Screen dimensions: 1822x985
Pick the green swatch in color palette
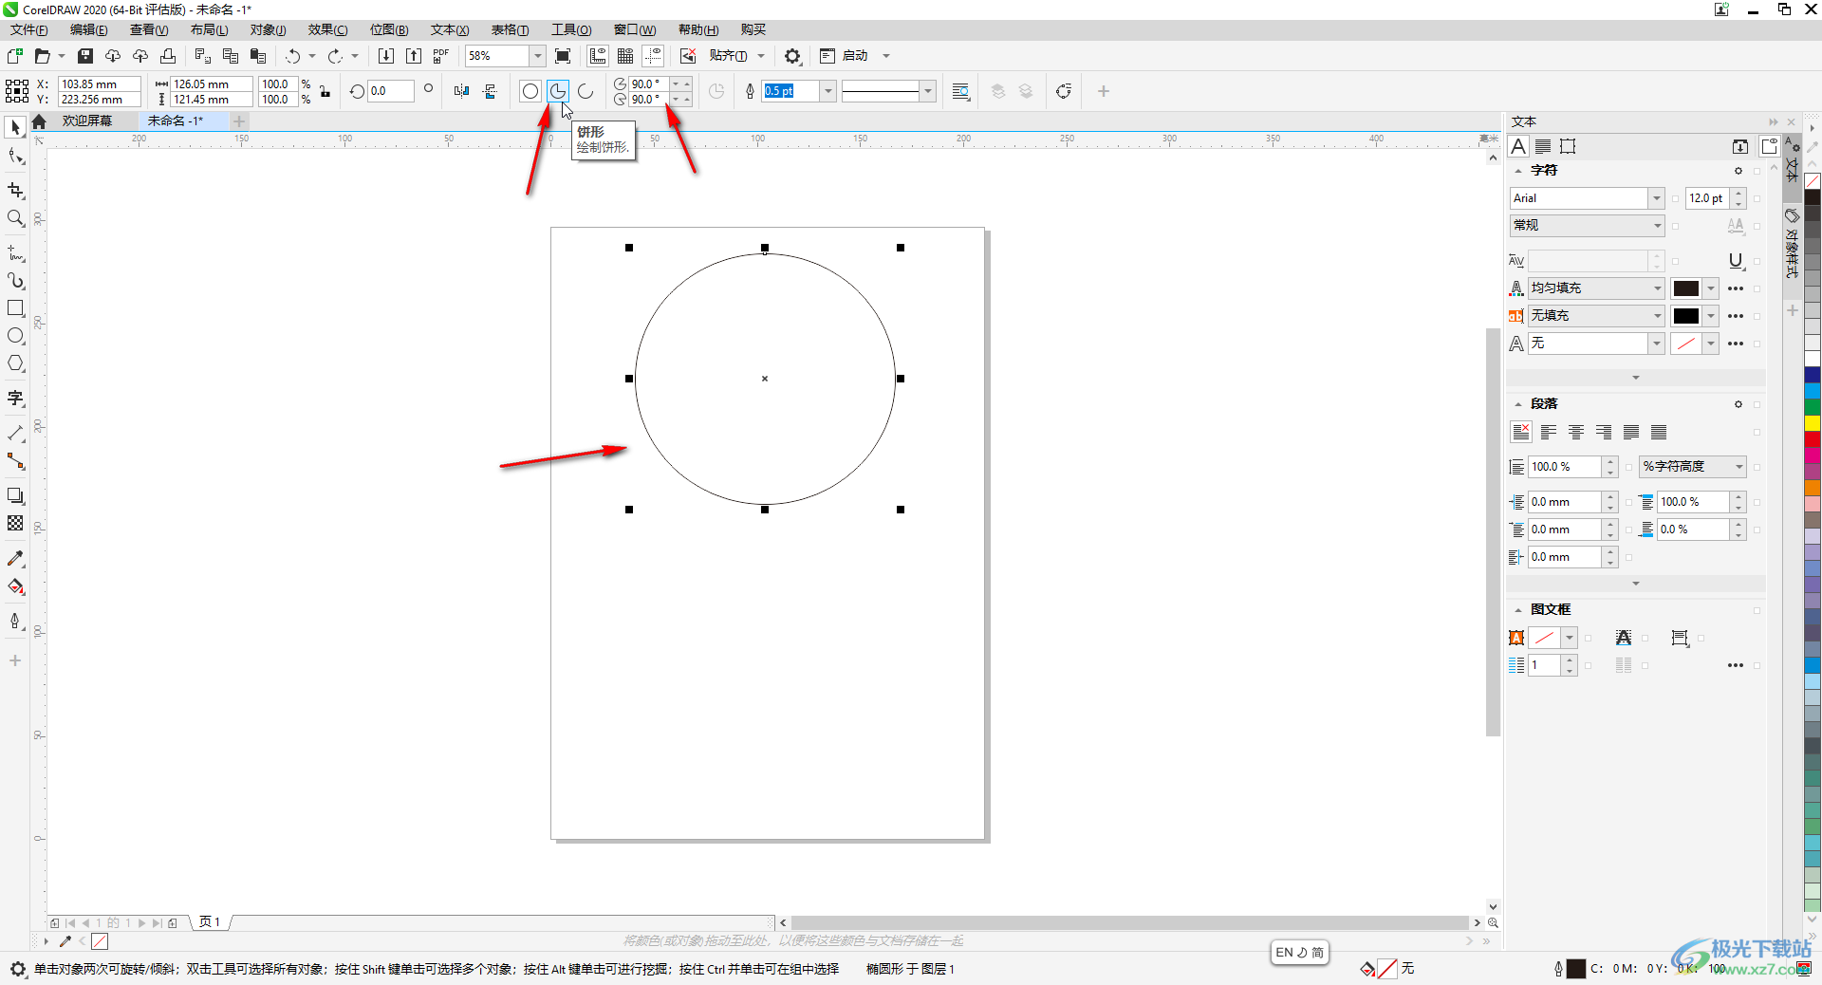pyautogui.click(x=1813, y=407)
